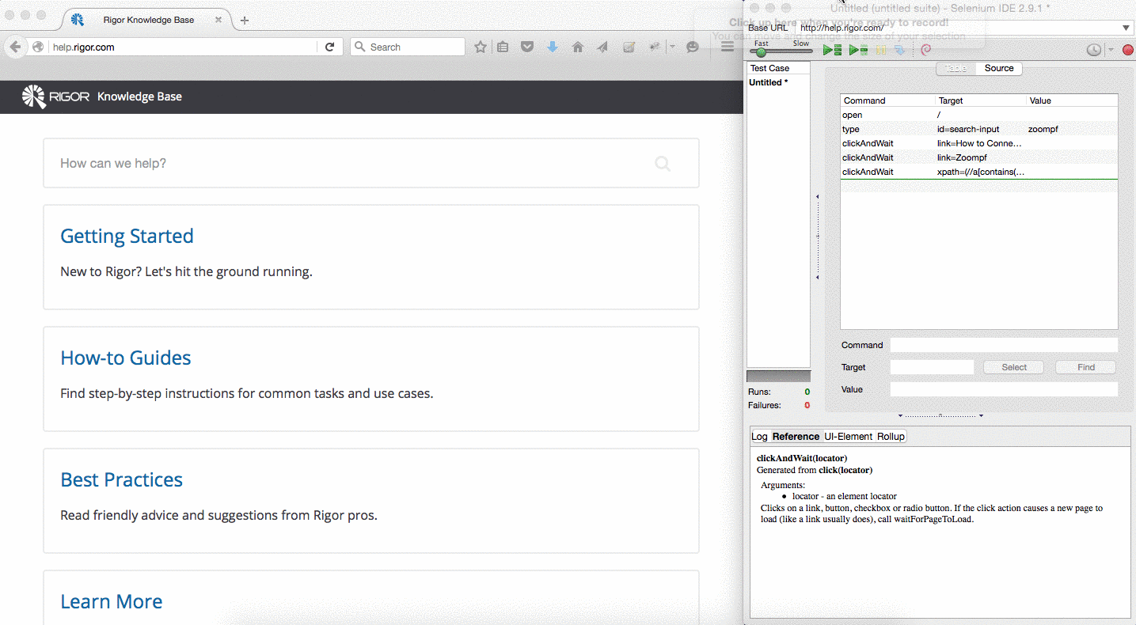Select the type id=search-input command row
Viewport: 1136px width, 625px height.
pyautogui.click(x=979, y=129)
